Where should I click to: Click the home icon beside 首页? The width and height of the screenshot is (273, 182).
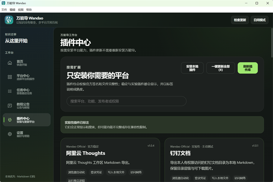(10, 63)
